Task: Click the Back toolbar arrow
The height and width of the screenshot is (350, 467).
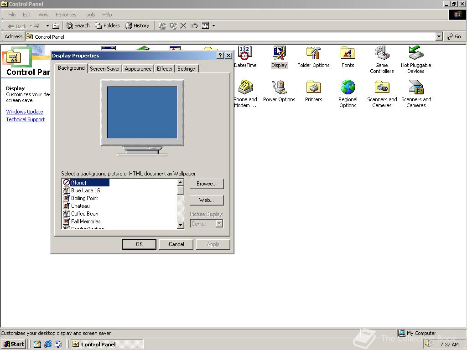Action: (x=17, y=26)
